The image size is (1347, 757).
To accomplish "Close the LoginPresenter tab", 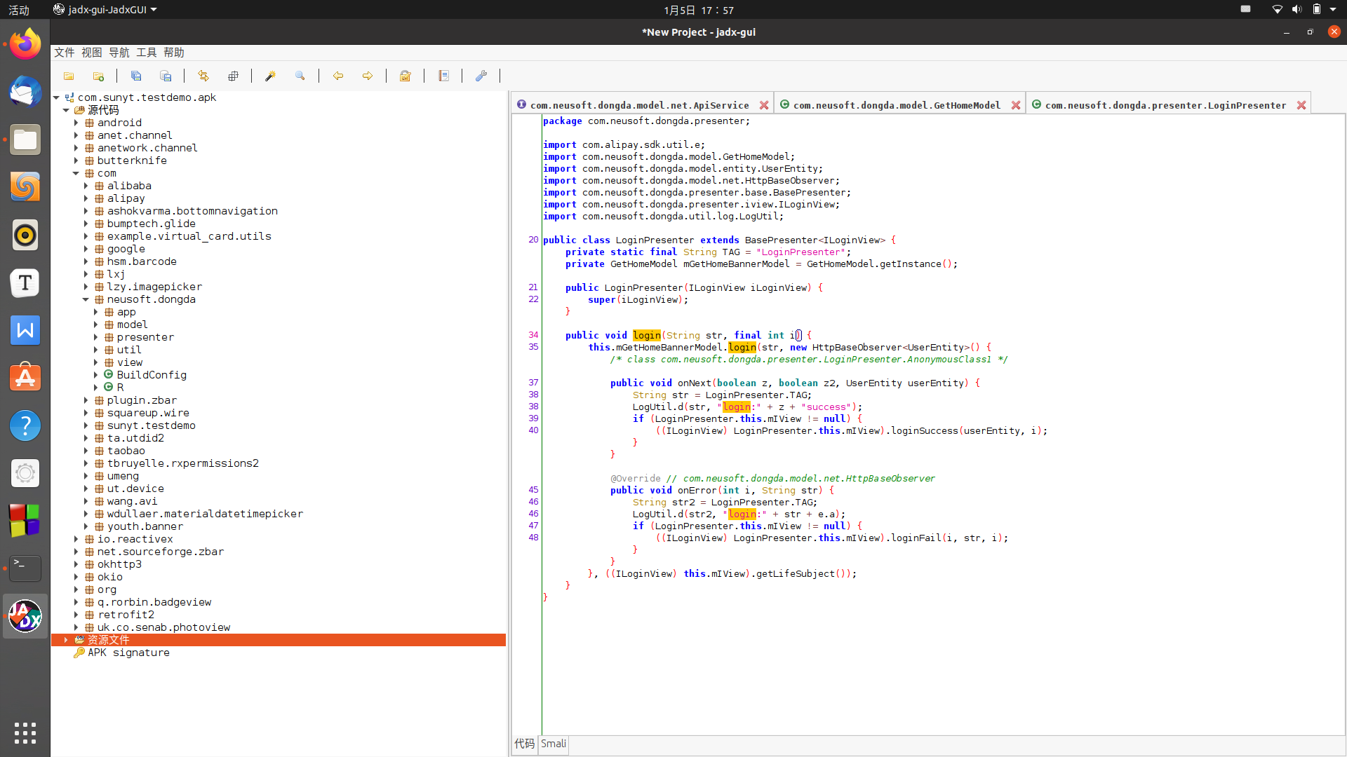I will click(x=1301, y=105).
